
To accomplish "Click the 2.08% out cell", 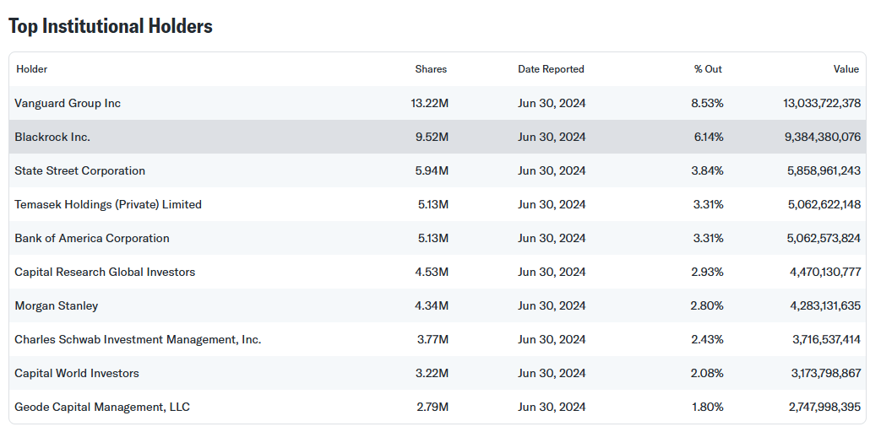I will point(708,373).
